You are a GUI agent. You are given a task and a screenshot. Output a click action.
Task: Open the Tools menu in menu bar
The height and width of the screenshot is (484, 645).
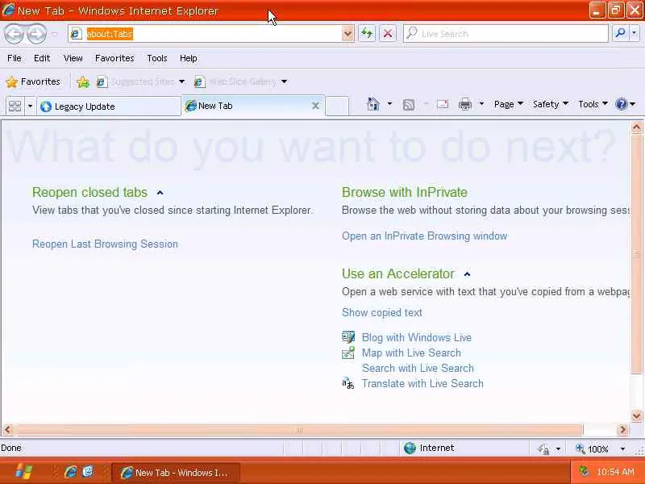[157, 58]
